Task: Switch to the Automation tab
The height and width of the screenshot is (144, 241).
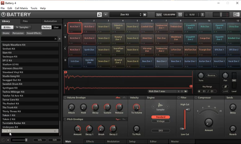Action: (50, 21)
